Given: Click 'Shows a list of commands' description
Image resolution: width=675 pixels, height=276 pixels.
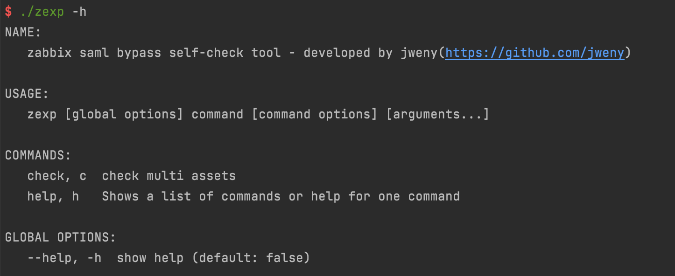Looking at the screenshot, I should coord(191,197).
